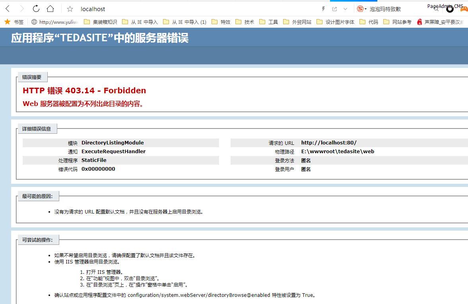
Task: Open the 网站参考 bookmark folder
Action: click(x=397, y=22)
